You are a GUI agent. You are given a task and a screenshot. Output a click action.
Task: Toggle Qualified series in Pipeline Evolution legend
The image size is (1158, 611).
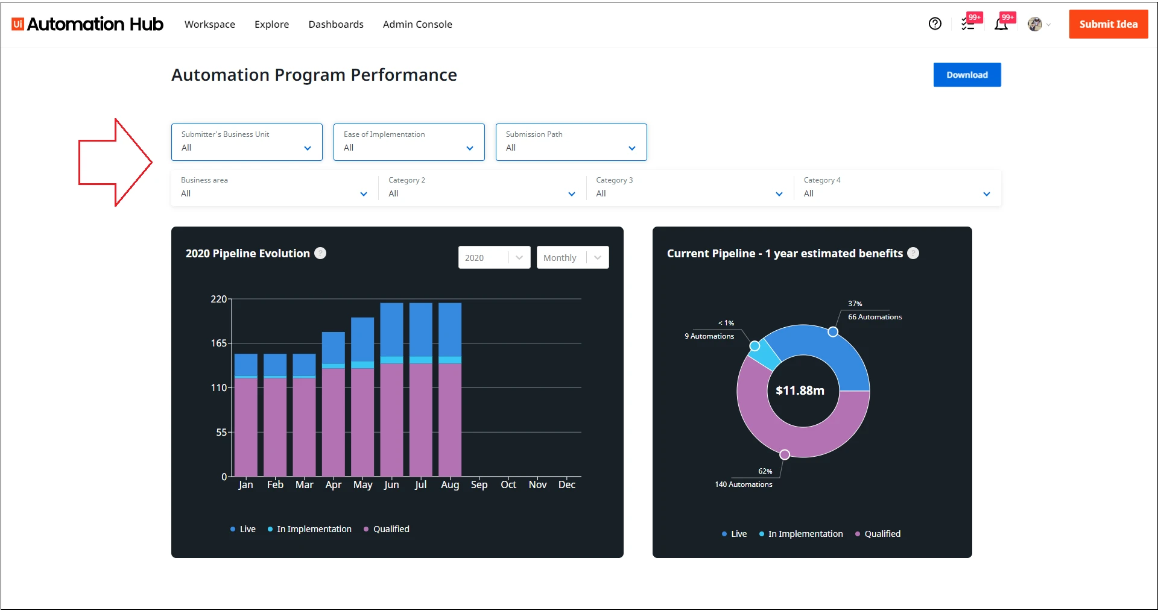[x=387, y=529]
